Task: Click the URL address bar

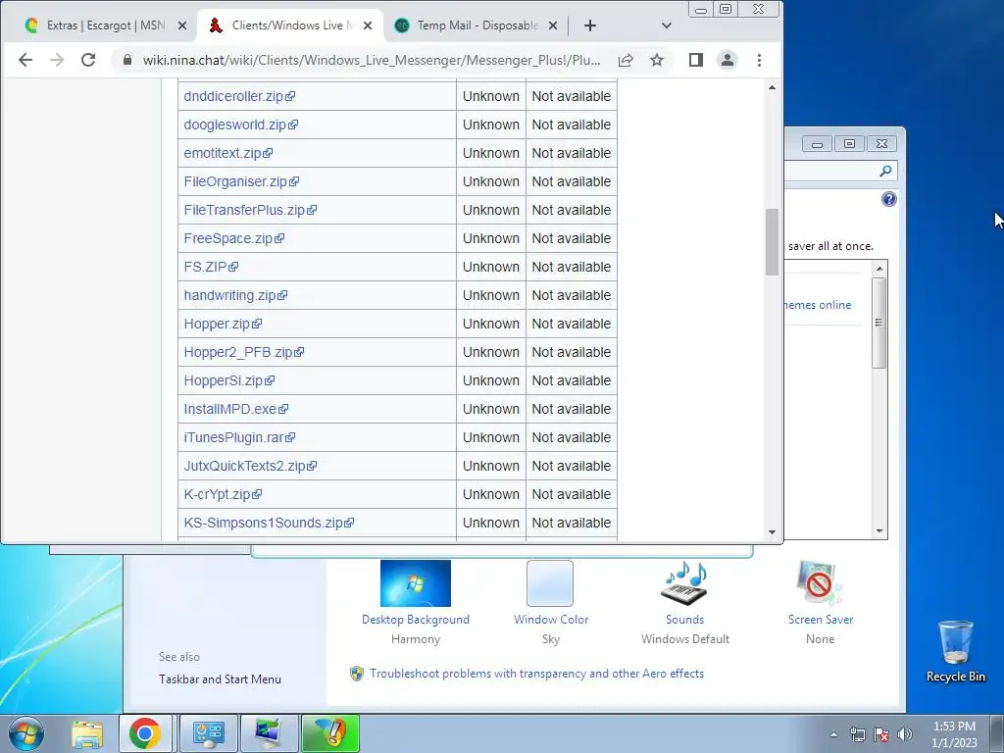Action: coord(372,60)
